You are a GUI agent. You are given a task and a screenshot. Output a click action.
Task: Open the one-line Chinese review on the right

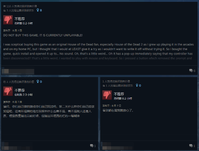pos(118,110)
